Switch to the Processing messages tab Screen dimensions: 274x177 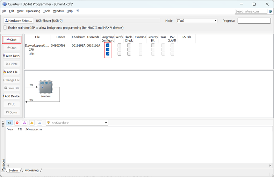(31, 170)
